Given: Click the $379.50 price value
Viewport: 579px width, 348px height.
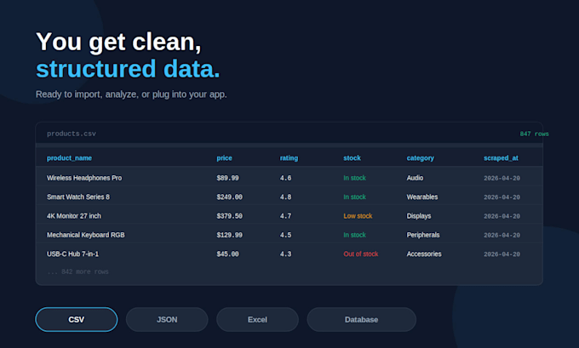Looking at the screenshot, I should click(x=230, y=216).
